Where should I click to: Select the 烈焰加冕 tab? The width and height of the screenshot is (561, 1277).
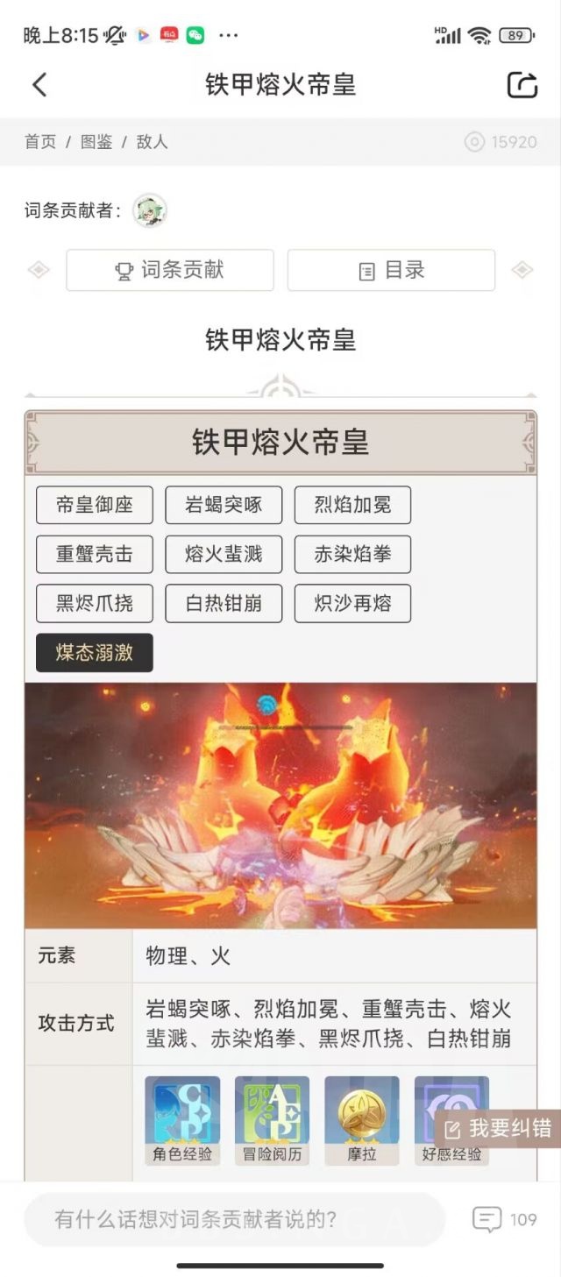pyautogui.click(x=352, y=505)
